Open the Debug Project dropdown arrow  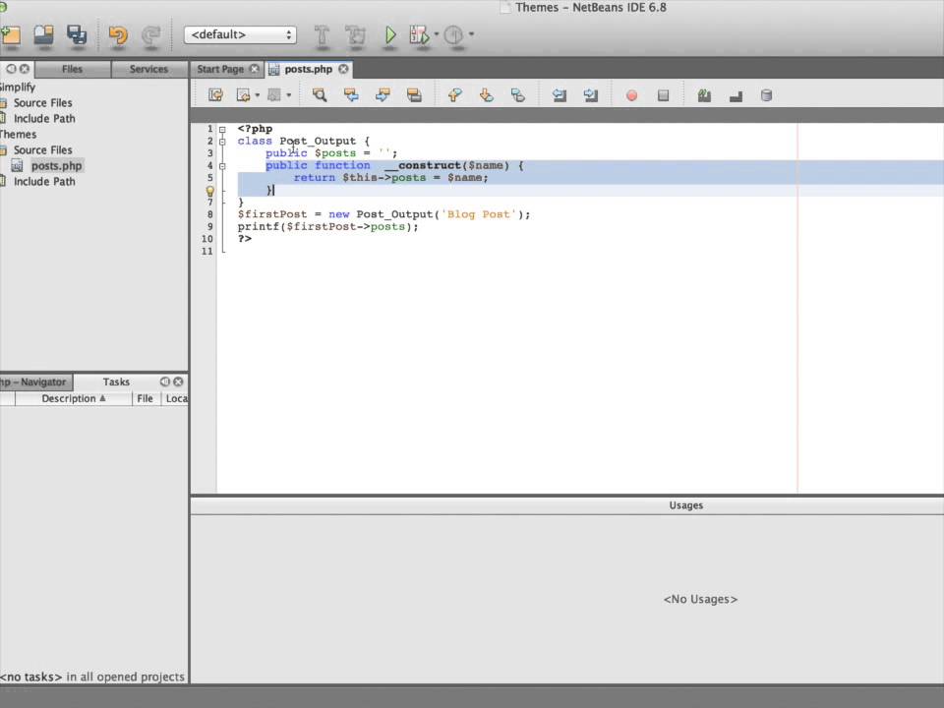coord(437,34)
